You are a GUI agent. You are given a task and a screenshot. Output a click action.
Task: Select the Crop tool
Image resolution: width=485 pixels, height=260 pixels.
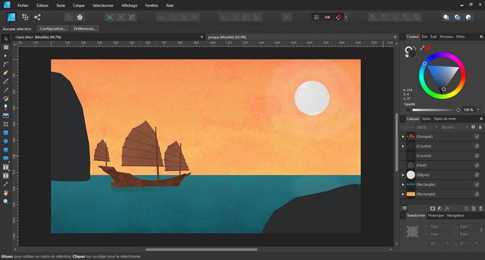[6, 124]
